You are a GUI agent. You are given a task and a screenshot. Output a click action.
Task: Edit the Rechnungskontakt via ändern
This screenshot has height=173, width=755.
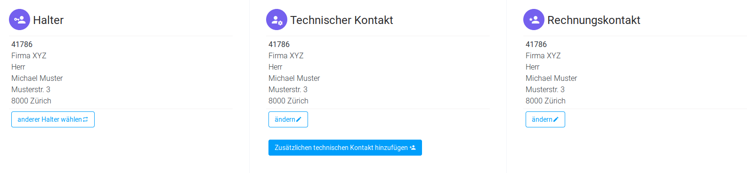tap(545, 119)
